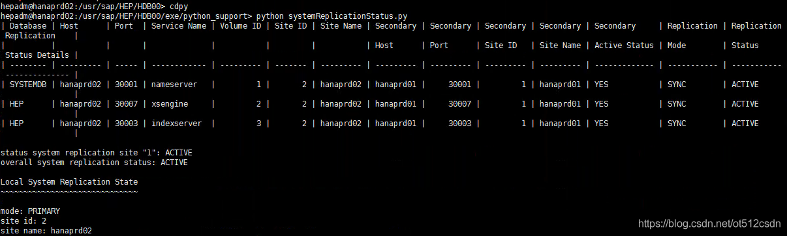Select the nameserver service name
Viewport: 787px width, 236px height.
[x=174, y=85]
